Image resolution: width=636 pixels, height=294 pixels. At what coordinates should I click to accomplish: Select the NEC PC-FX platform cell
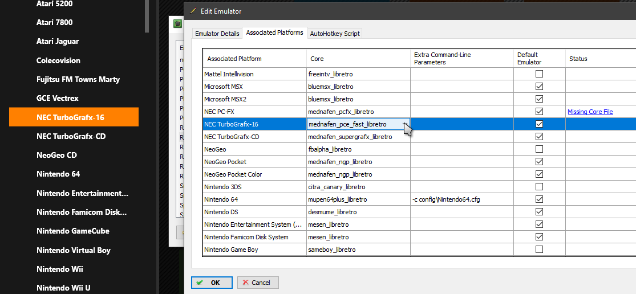pyautogui.click(x=255, y=112)
